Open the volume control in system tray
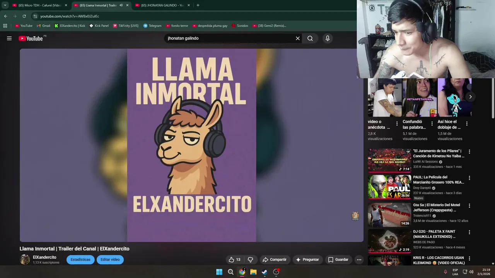The height and width of the screenshot is (278, 495). pos(471,272)
